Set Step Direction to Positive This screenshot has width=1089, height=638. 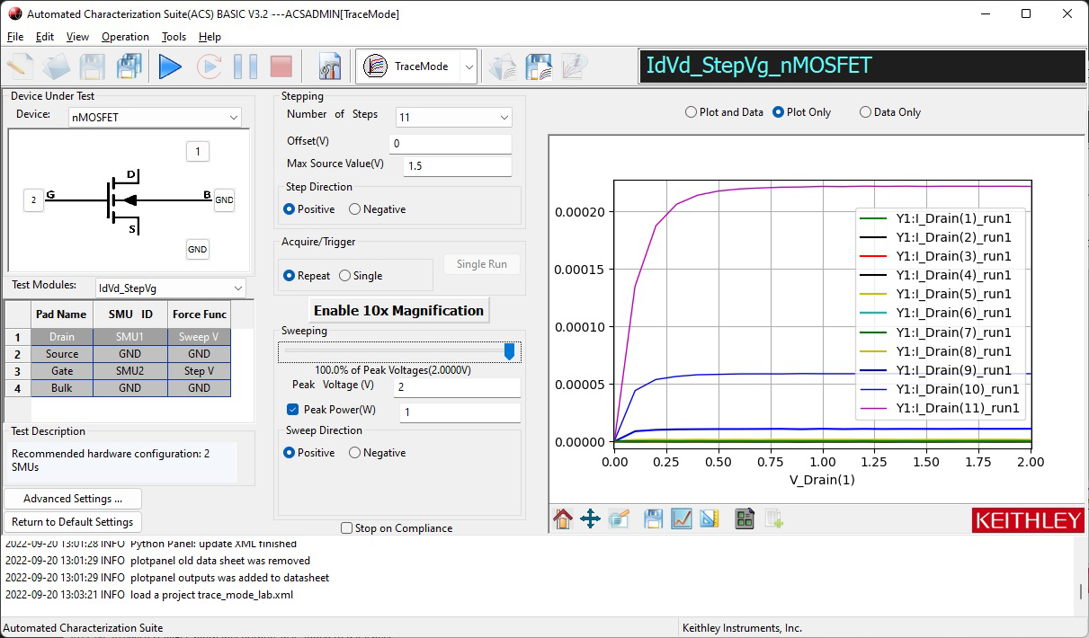tap(309, 209)
